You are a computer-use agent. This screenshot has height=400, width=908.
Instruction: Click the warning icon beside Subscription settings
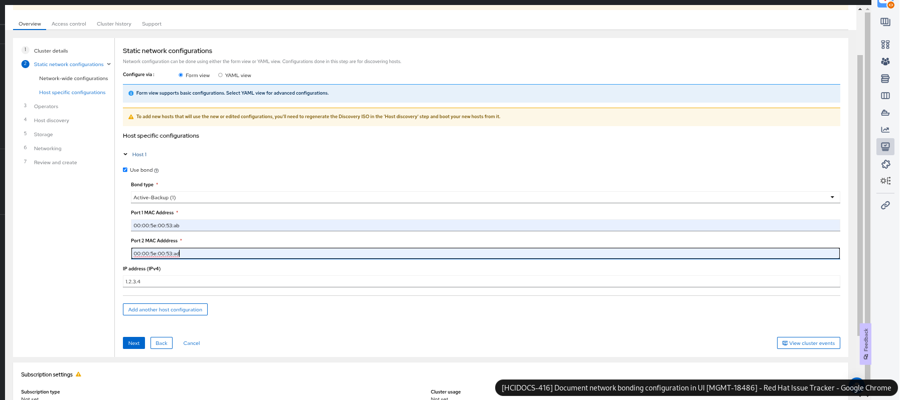point(78,374)
